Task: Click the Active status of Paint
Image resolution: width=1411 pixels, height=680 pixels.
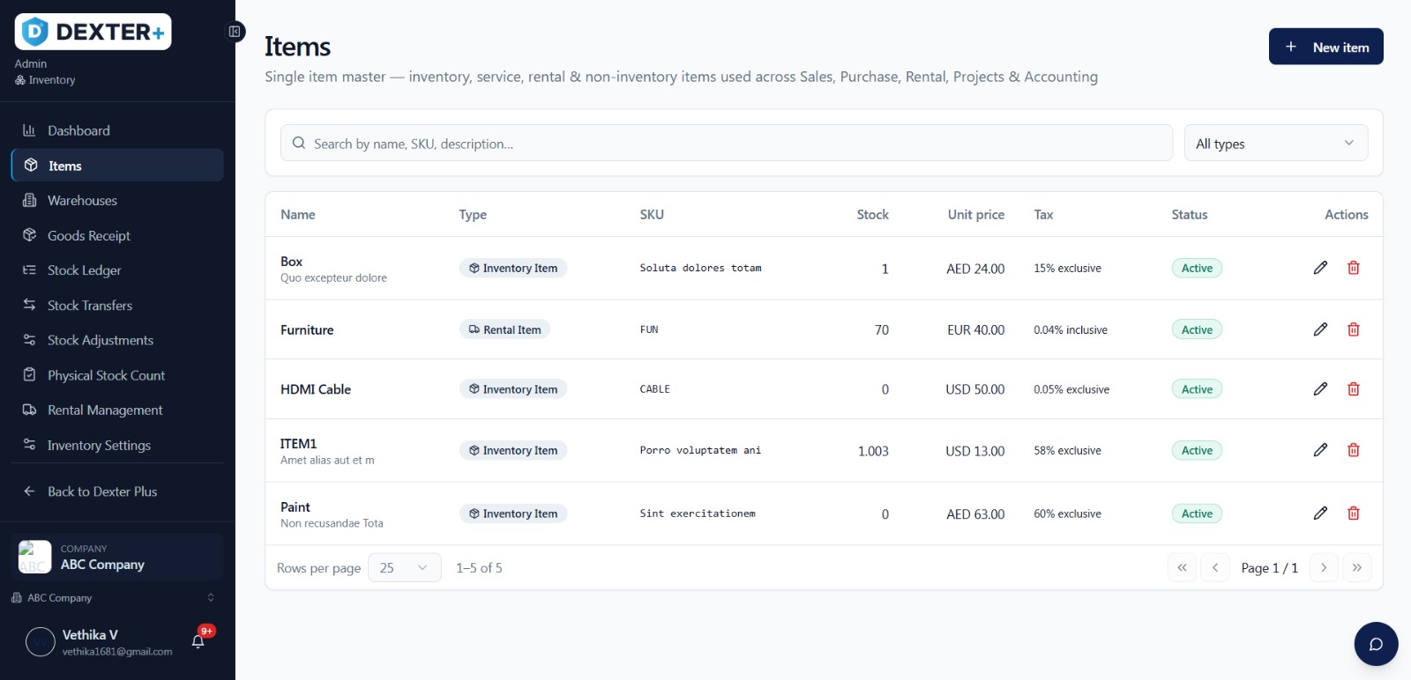Action: point(1197,514)
